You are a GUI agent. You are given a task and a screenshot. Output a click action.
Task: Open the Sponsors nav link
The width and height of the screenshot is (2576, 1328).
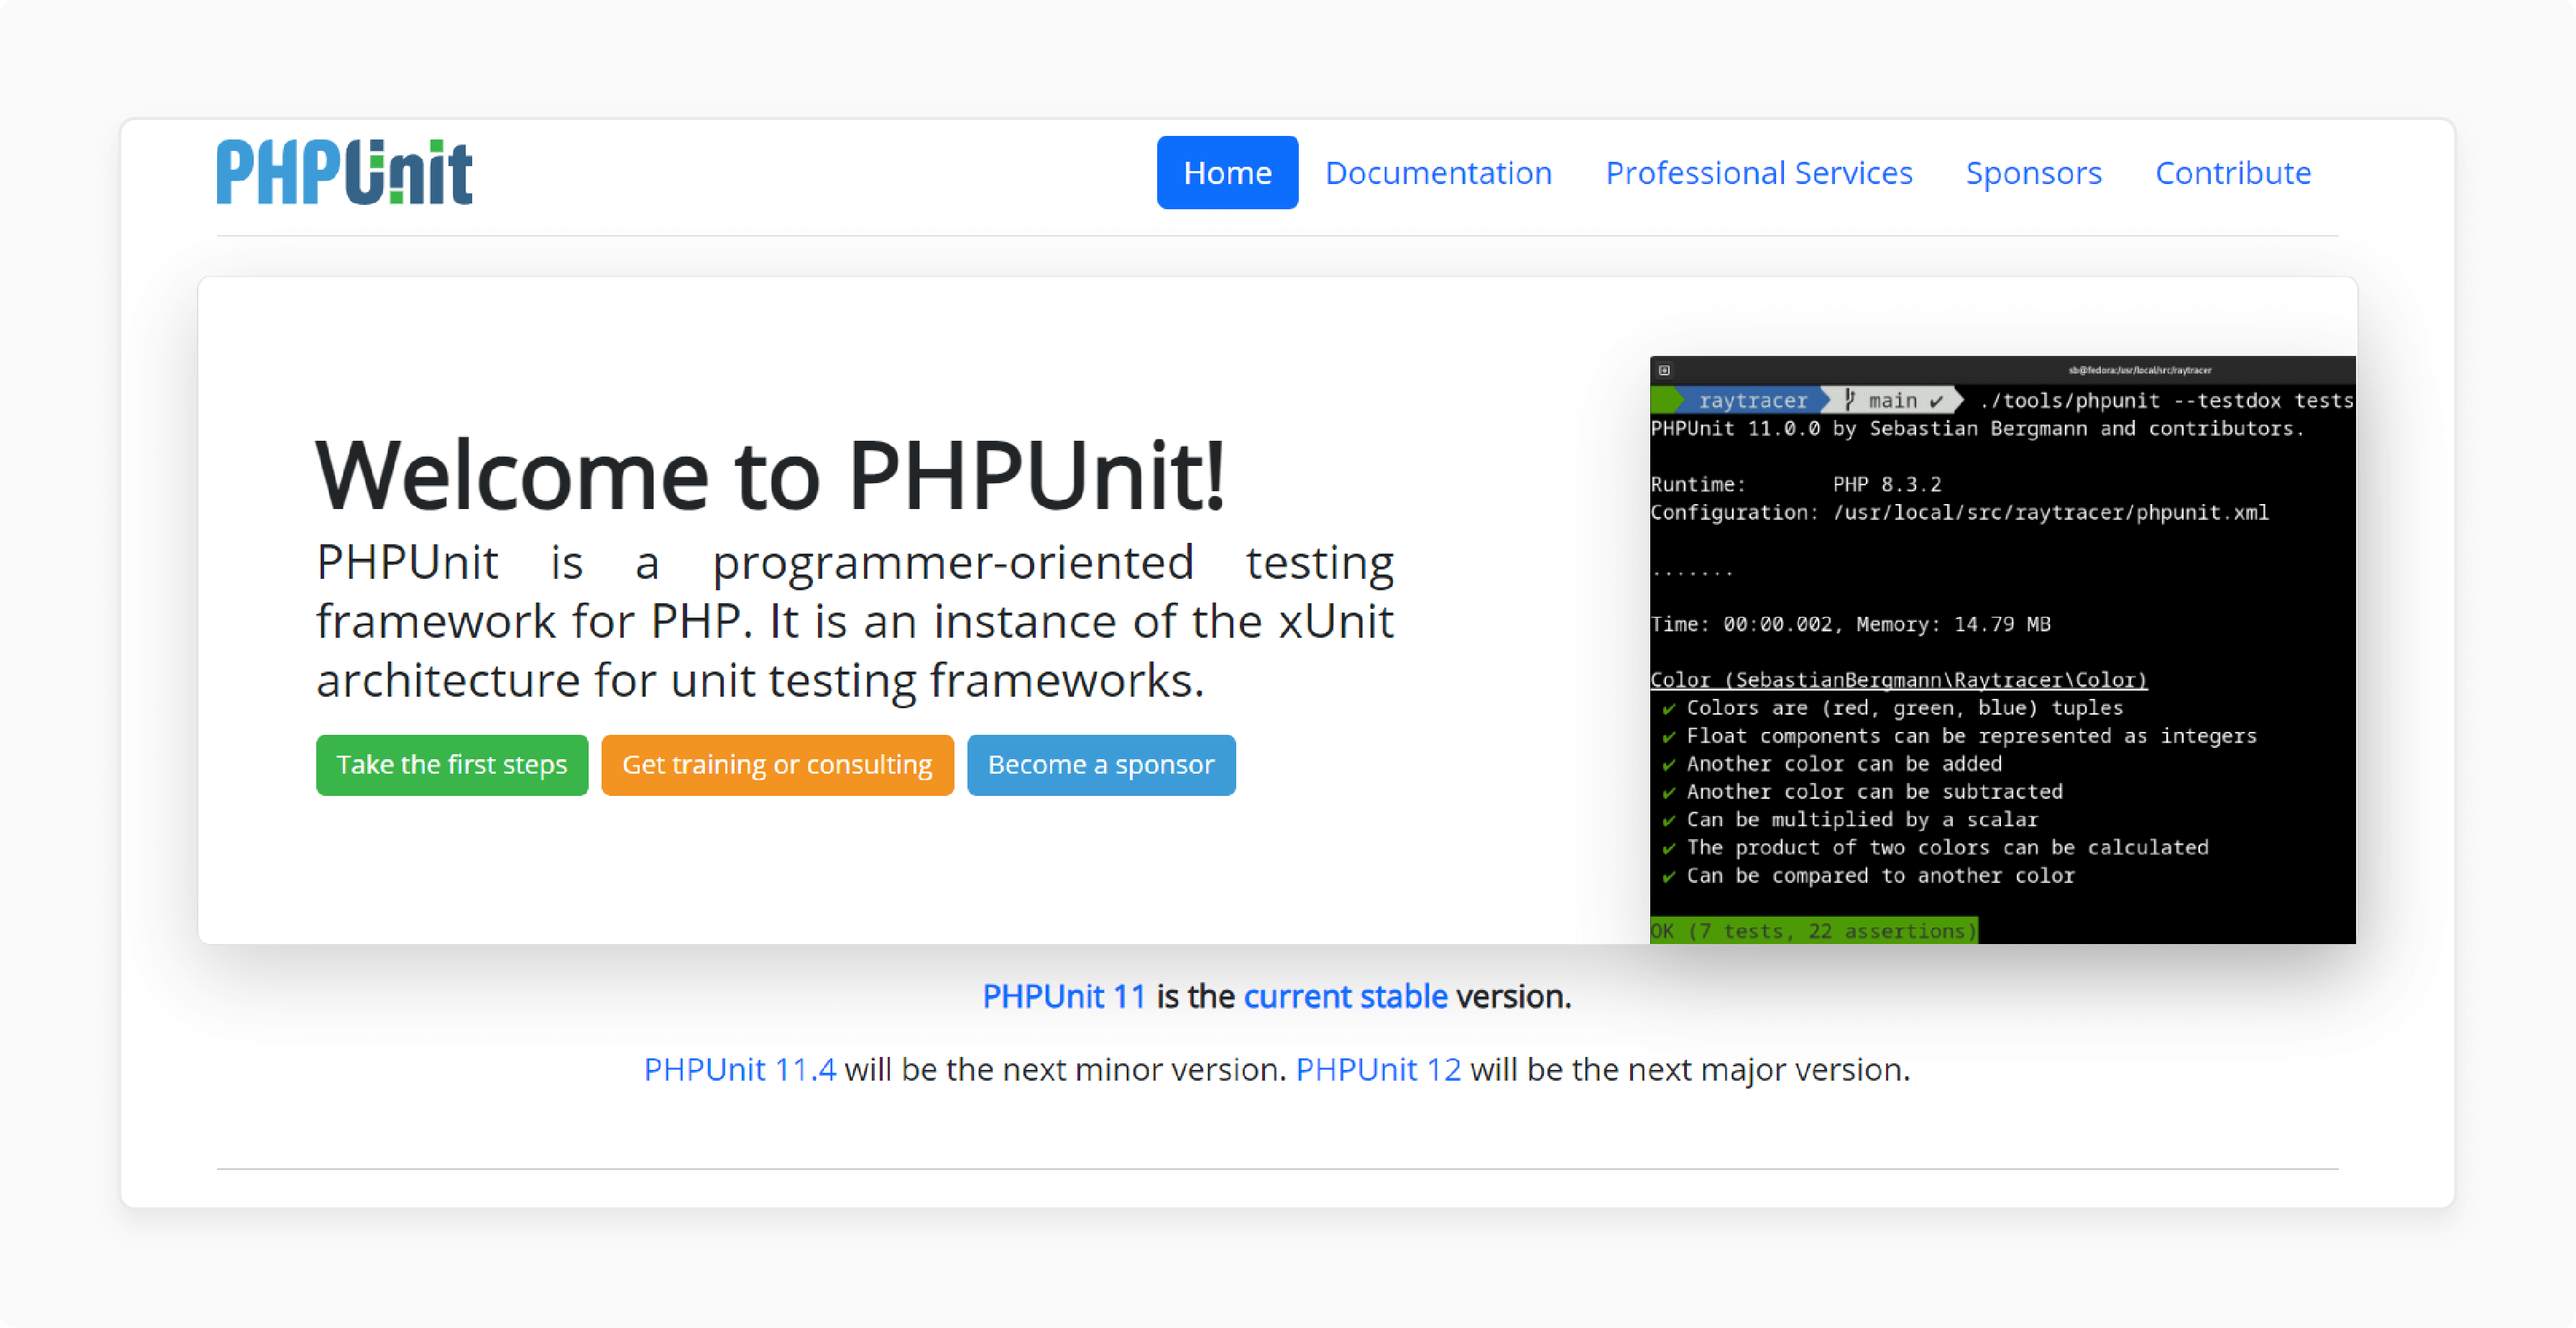pyautogui.click(x=2033, y=173)
